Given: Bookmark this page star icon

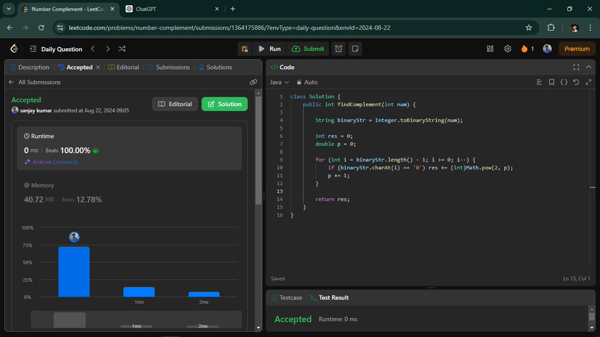Looking at the screenshot, I should pyautogui.click(x=528, y=28).
